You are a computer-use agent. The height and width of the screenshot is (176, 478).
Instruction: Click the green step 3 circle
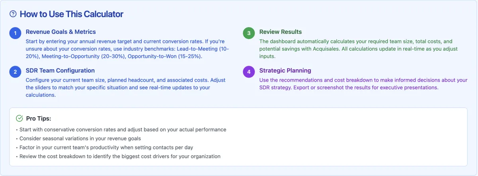click(x=249, y=33)
